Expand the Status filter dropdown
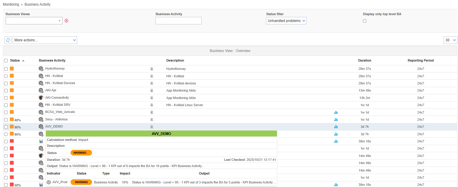 pyautogui.click(x=286, y=21)
